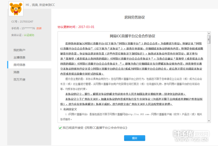Click the 网易CC直播平台公会合作协议 heading

[132, 36]
